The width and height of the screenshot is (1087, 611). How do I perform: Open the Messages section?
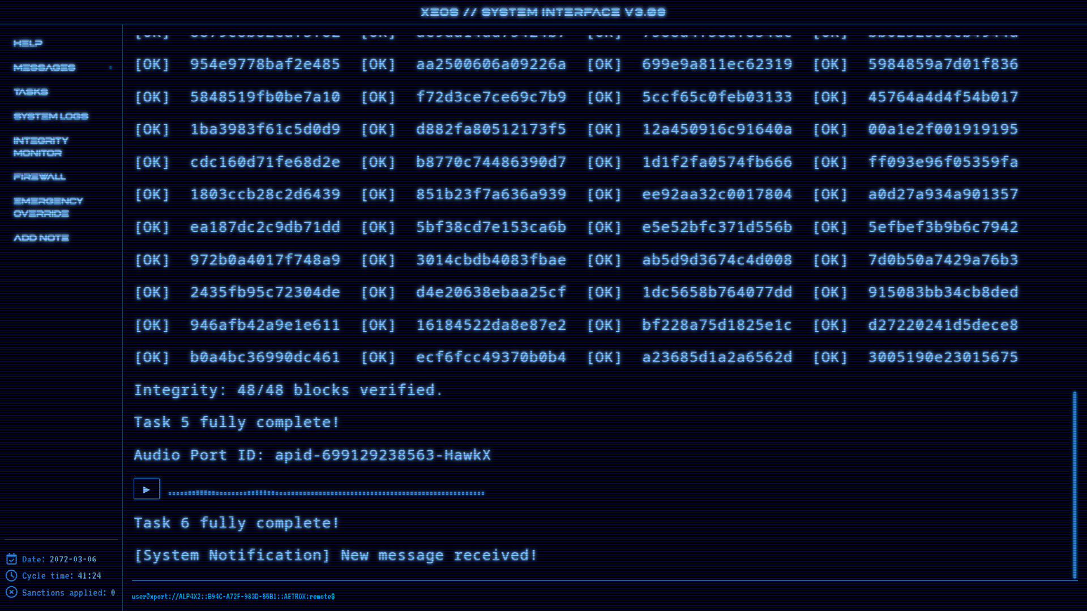pyautogui.click(x=44, y=67)
